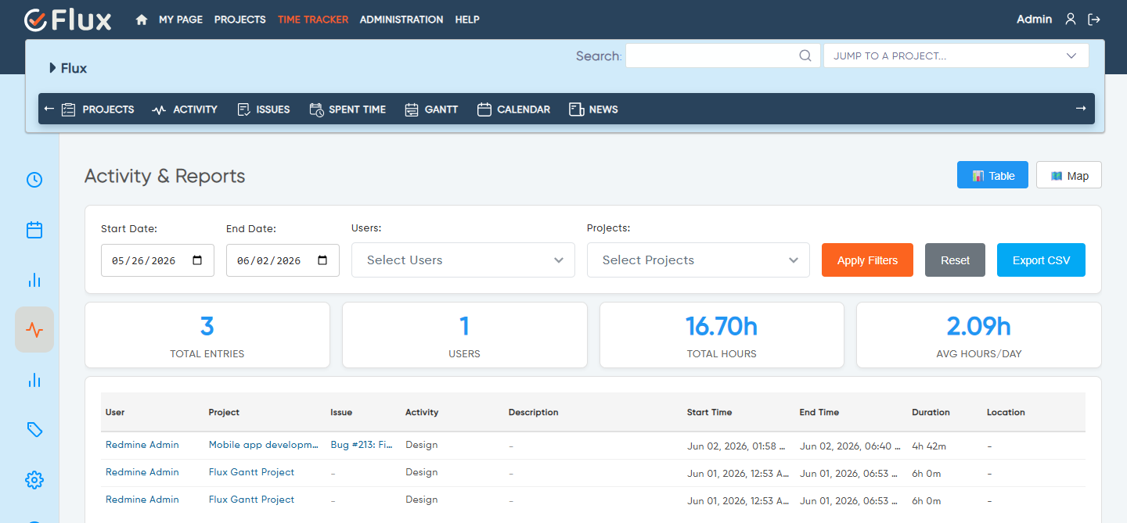This screenshot has height=523, width=1127.
Task: Open the Projects top menu
Action: [240, 20]
